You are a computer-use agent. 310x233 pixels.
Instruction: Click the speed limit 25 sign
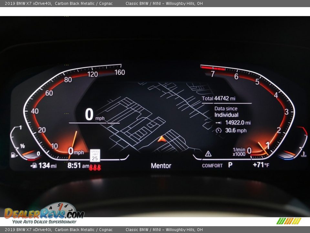pyautogui.click(x=95, y=155)
